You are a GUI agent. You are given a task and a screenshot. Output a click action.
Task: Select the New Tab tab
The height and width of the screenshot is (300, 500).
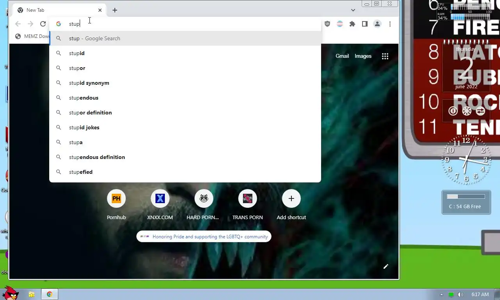(59, 10)
